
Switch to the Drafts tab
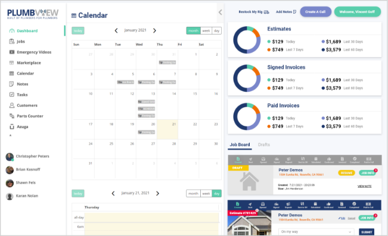pos(264,144)
